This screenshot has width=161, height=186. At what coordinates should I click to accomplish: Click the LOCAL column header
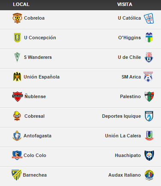click(21, 4)
